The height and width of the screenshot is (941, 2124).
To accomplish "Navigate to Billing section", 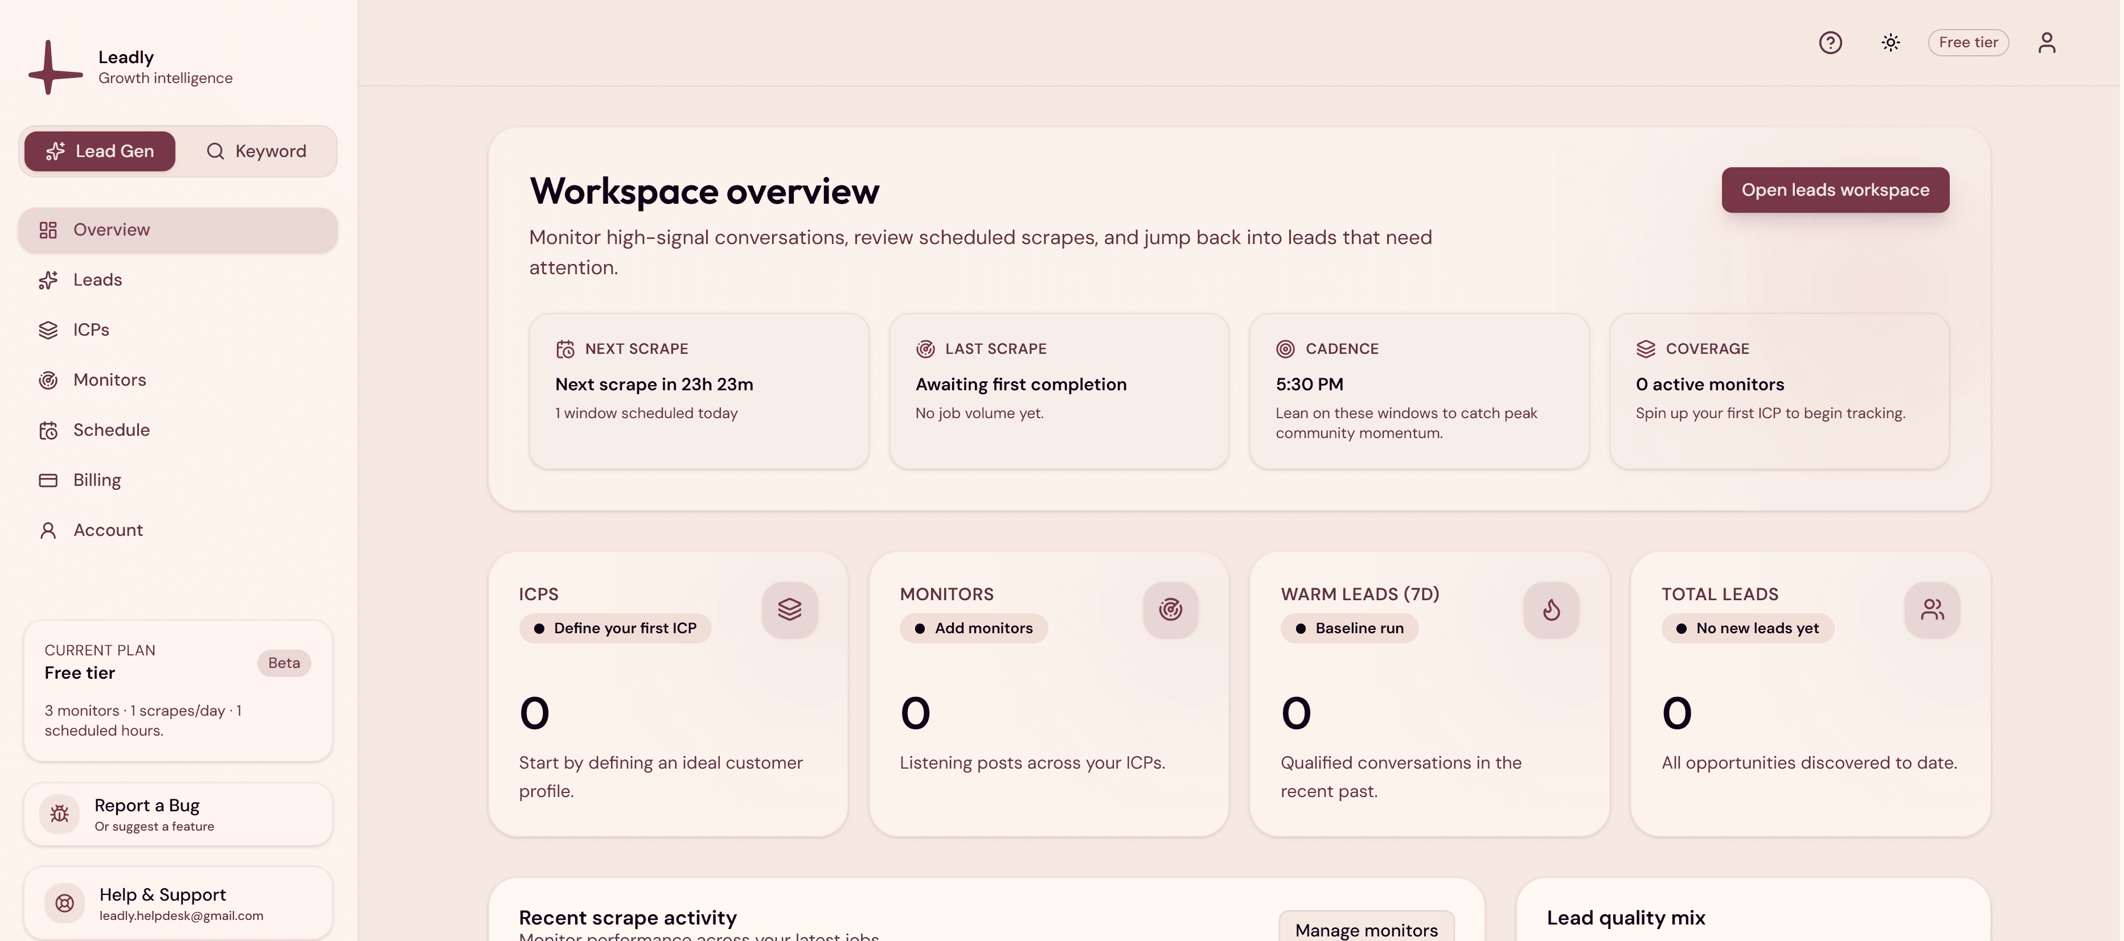I will point(96,480).
